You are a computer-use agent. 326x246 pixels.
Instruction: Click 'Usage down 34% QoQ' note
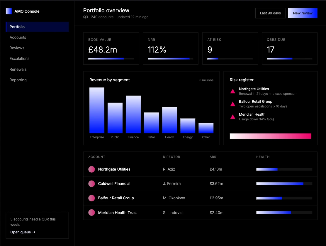point(256,119)
